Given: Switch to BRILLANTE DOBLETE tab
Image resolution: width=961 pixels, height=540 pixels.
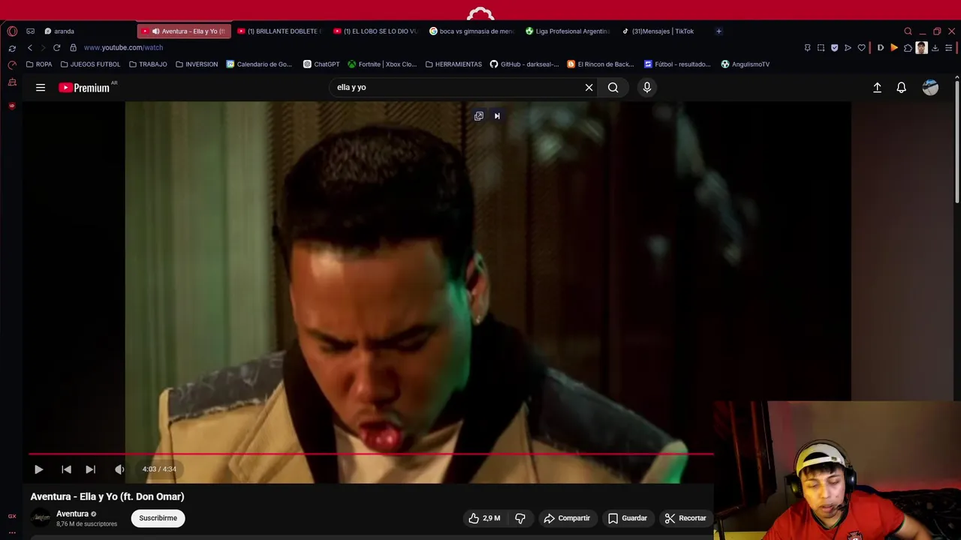Looking at the screenshot, I should [279, 31].
